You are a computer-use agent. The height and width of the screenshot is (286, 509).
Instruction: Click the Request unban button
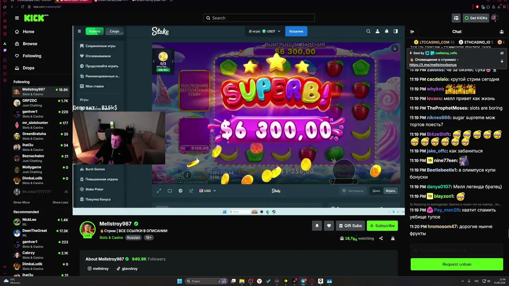pyautogui.click(x=457, y=264)
